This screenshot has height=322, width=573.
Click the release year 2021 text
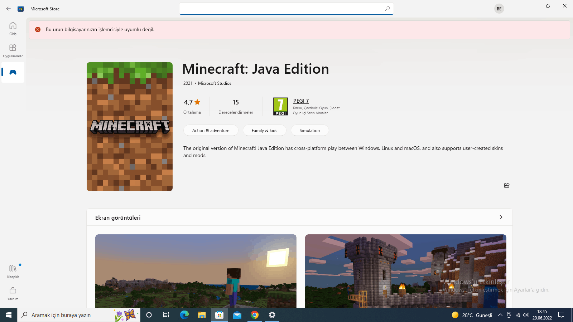[188, 83]
